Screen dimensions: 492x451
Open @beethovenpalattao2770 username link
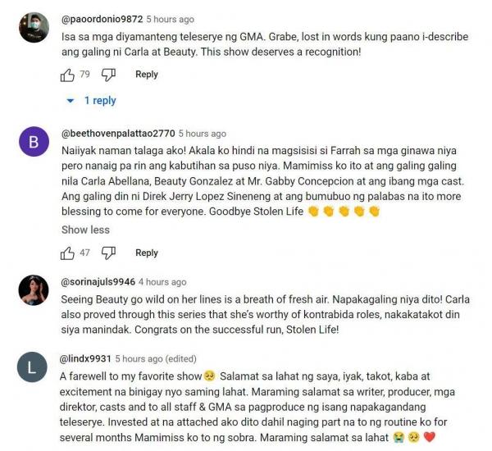click(118, 134)
